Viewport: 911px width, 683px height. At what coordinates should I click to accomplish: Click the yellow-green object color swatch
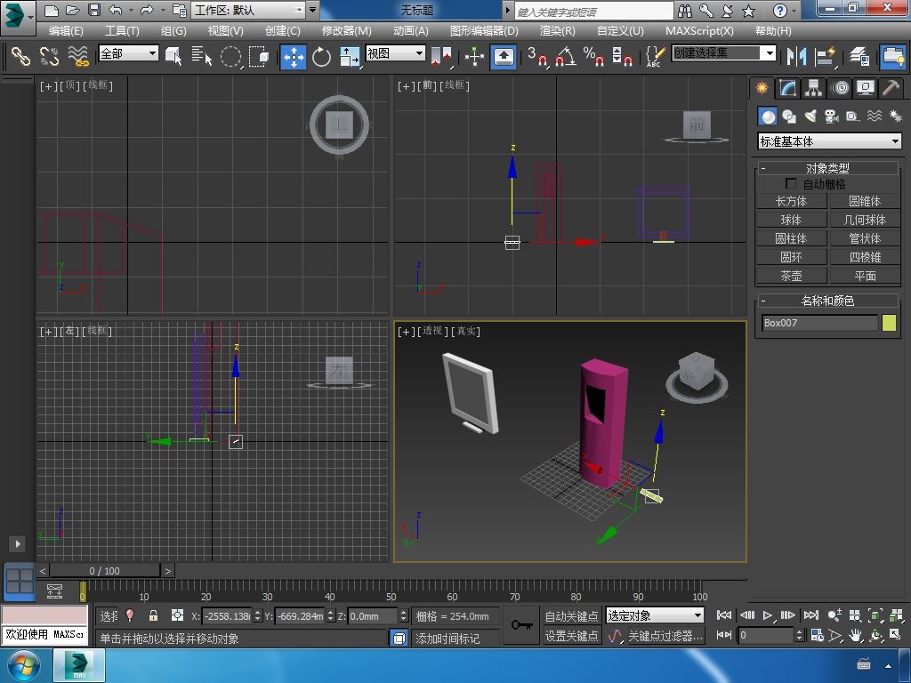(889, 323)
